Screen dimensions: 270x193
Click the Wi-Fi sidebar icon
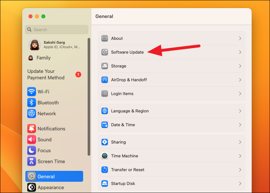tap(31, 92)
